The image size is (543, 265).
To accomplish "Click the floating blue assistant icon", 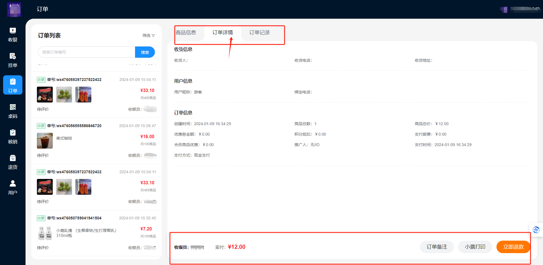I will click(536, 230).
